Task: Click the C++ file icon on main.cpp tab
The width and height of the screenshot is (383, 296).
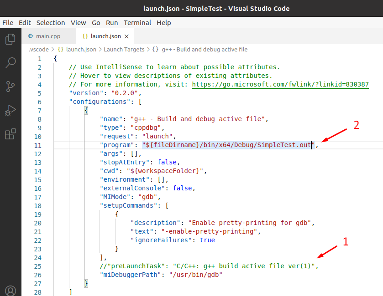Action: (x=31, y=36)
